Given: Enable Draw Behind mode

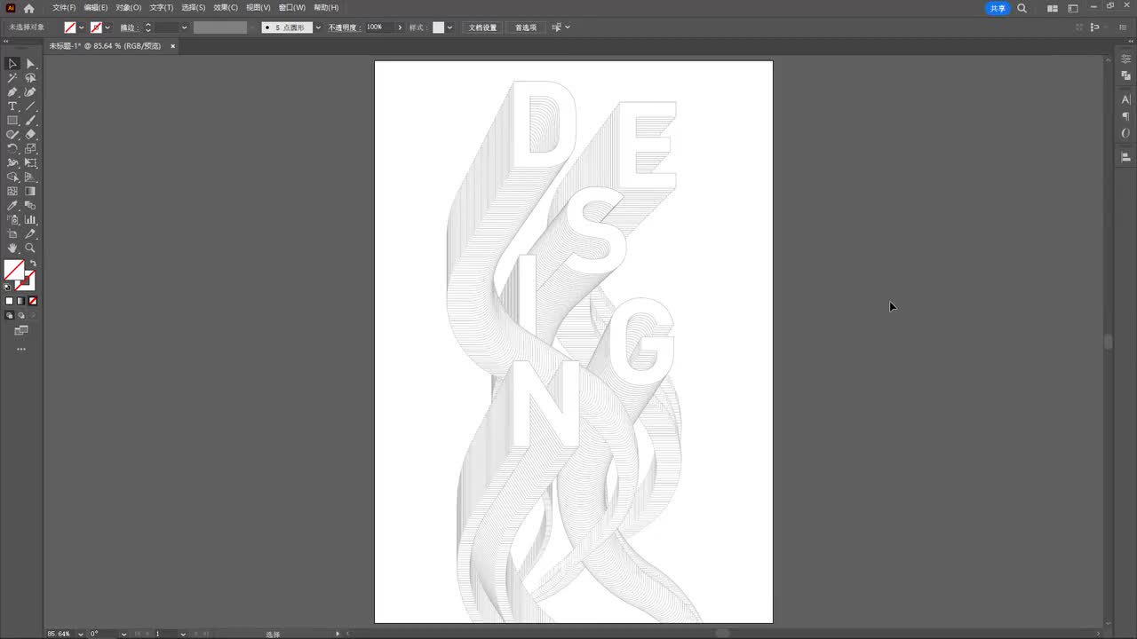Looking at the screenshot, I should click(x=21, y=315).
